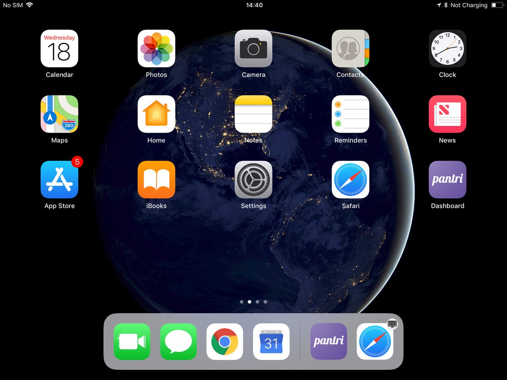Open Google Calendar in the dock

[271, 342]
